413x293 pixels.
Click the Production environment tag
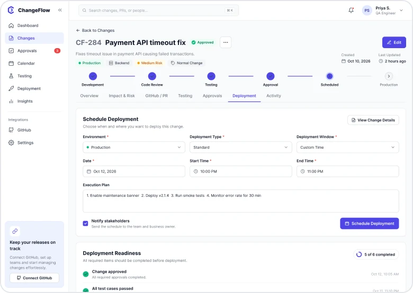click(x=89, y=63)
